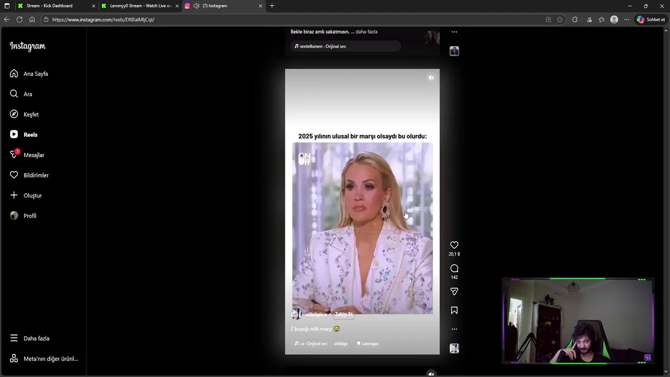Switch to Lemmyy0 Stream tab

coord(140,6)
